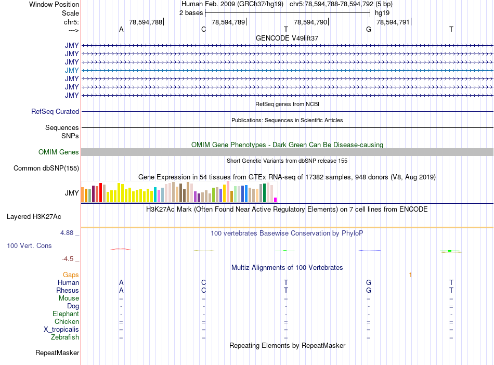Click the Elephant species label
Screen dimensions: 494x365
tap(66, 314)
